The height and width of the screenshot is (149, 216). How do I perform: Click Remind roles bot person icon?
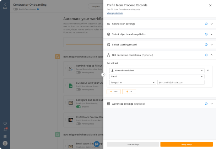(x=71, y=69)
